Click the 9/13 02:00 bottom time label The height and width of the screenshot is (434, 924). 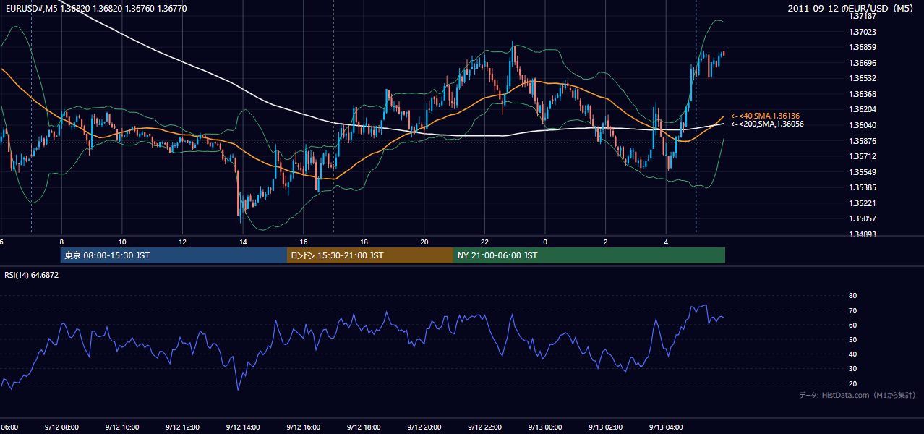606,427
